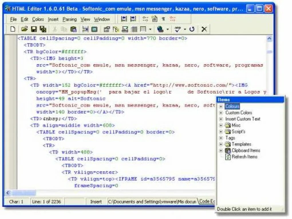Screen dimensions: 292x219
Task: Open dropdown arrow beside the globe icon
Action: [167, 29]
